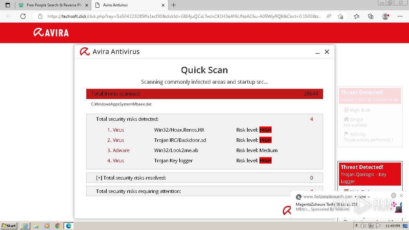Select the Win32/Hoax.Renos.HX virus entry
The height and width of the screenshot is (230, 409).
click(x=179, y=130)
